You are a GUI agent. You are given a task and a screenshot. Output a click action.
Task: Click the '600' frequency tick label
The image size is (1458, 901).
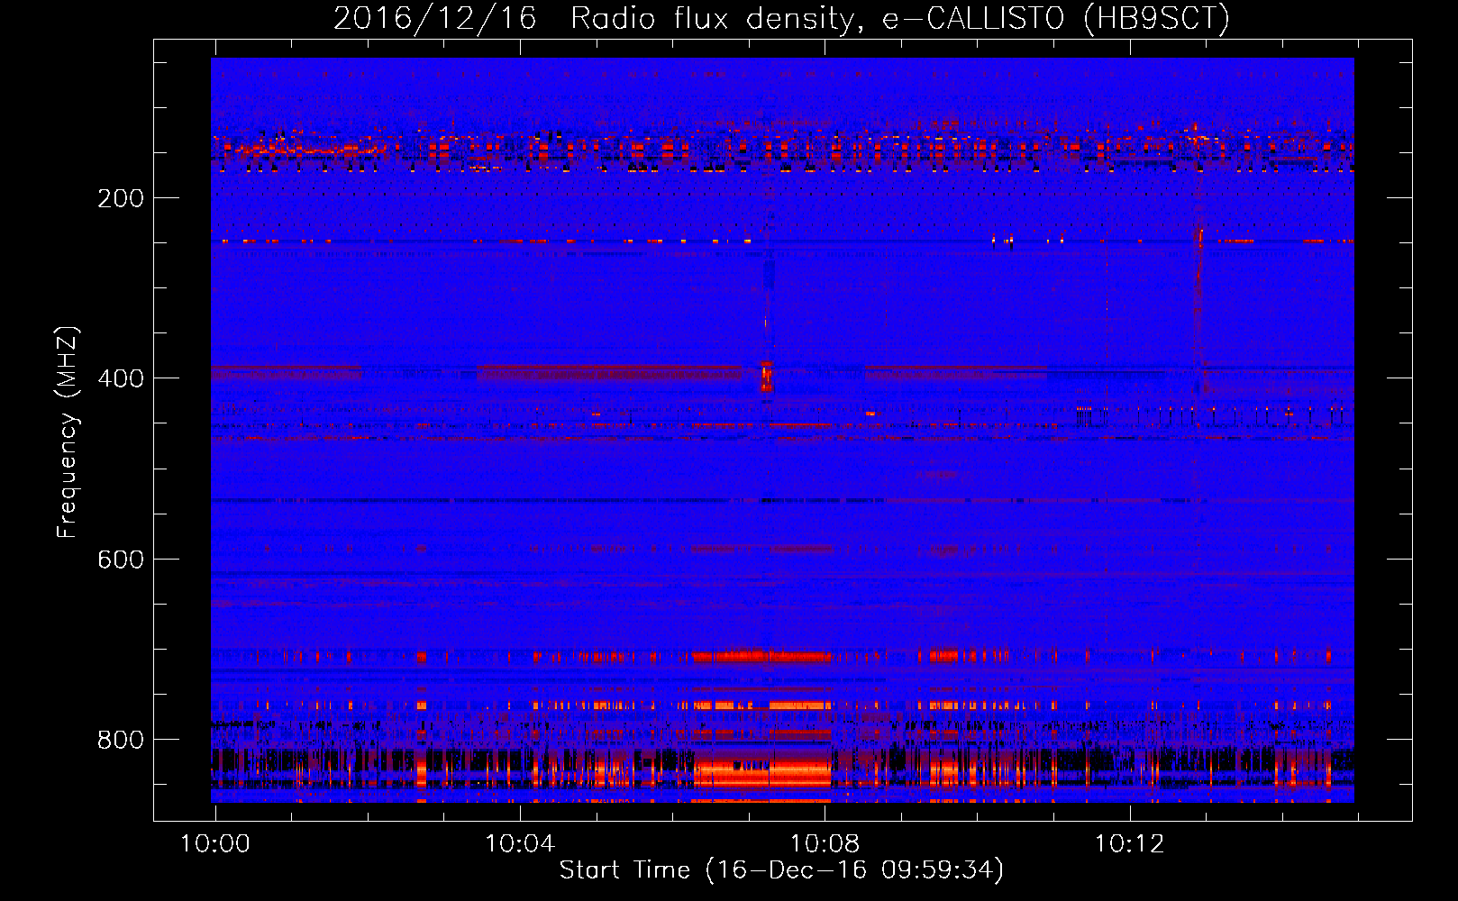click(121, 560)
